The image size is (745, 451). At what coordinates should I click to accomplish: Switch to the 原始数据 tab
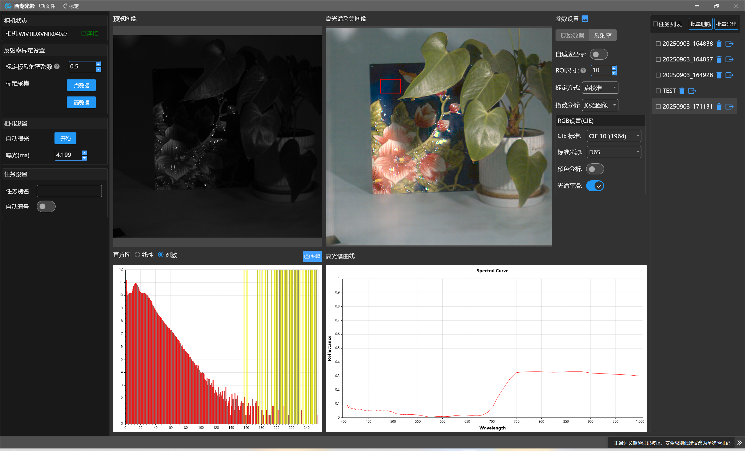[x=572, y=36]
